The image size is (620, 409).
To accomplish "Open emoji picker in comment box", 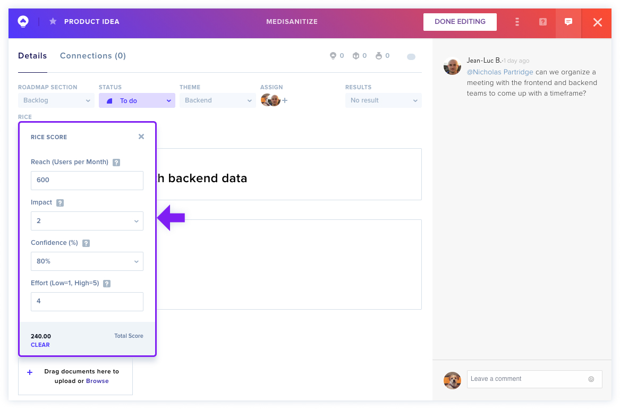I will click(591, 379).
